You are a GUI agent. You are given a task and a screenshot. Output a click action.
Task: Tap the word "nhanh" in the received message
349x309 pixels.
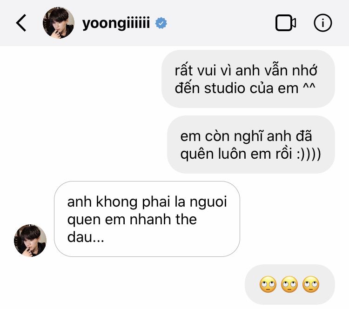(x=150, y=219)
